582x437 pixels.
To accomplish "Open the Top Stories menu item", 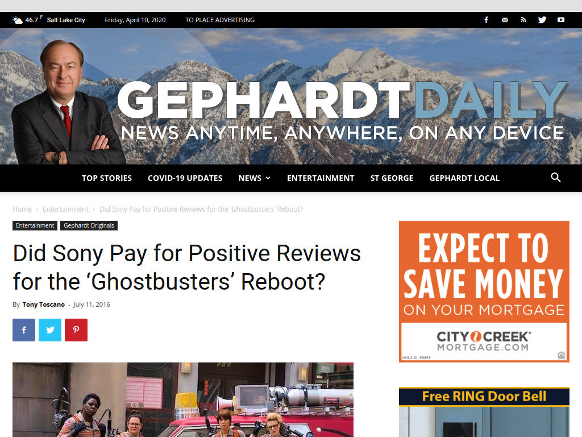I will 107,178.
